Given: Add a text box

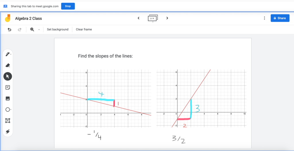Looking at the screenshot, I should (8, 121).
